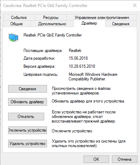The height and width of the screenshot is (165, 140).
Task: Close the Realtek properties dialog
Action: (x=135, y=5)
